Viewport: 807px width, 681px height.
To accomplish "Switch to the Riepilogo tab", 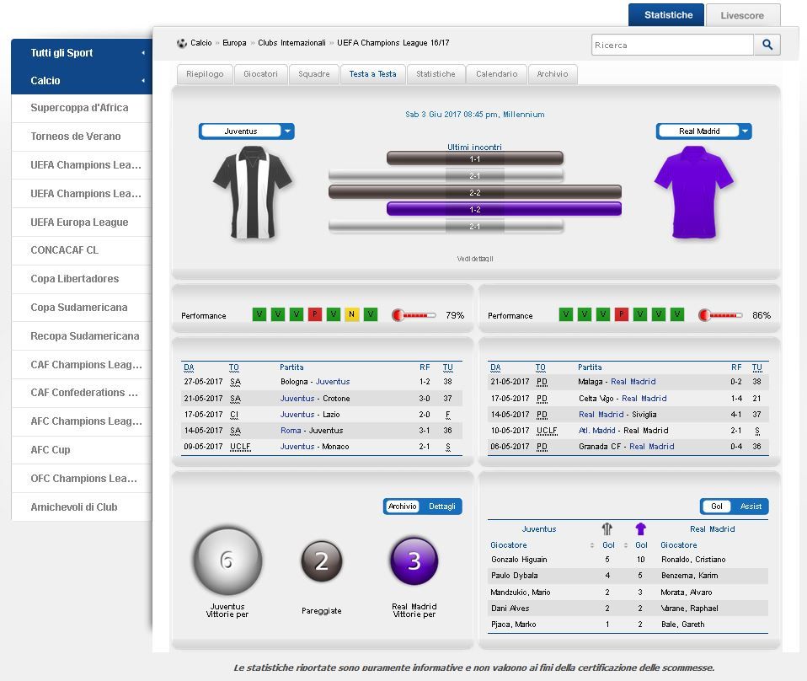I will 205,73.
